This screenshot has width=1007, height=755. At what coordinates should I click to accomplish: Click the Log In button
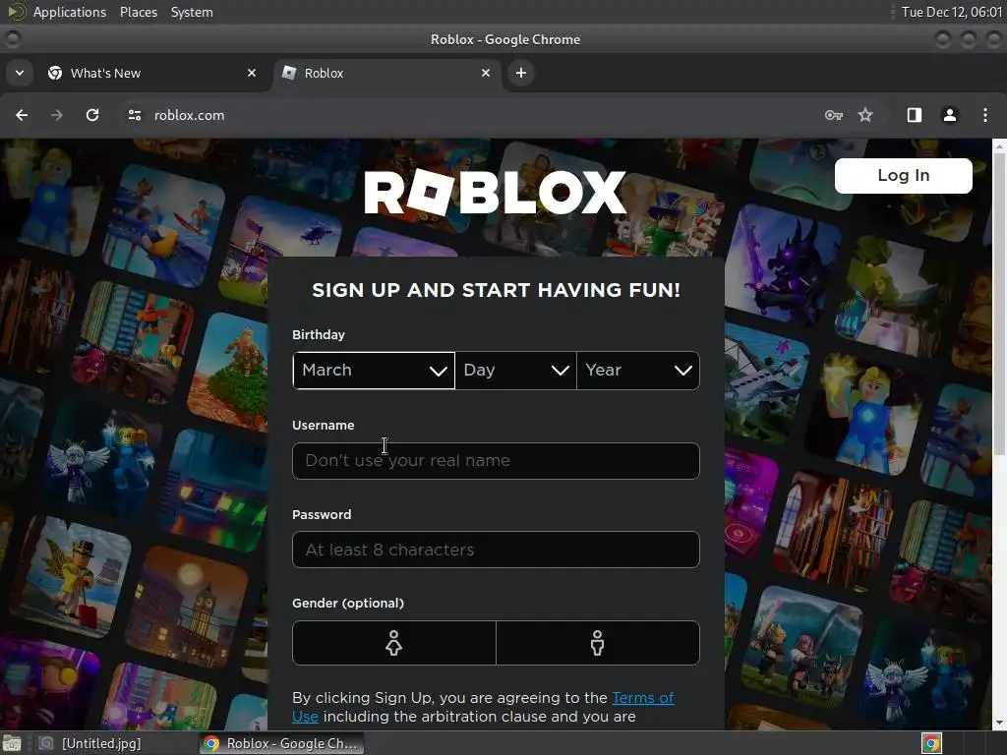903,175
